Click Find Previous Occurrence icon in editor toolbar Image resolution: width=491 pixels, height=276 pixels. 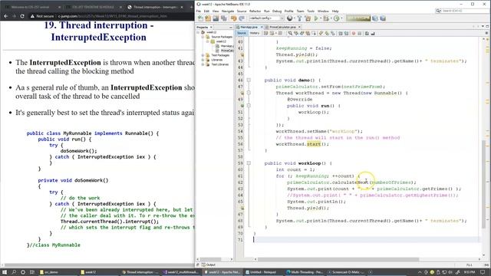point(296,33)
